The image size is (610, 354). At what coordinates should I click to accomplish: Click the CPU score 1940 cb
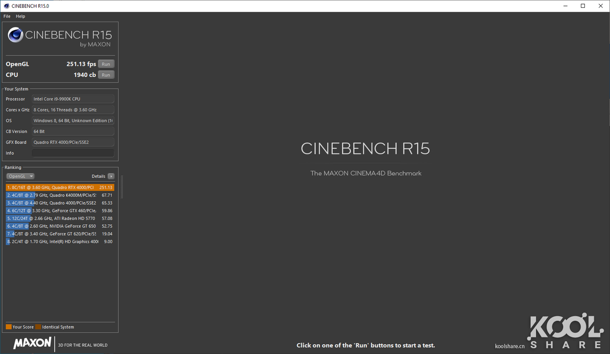tap(84, 75)
